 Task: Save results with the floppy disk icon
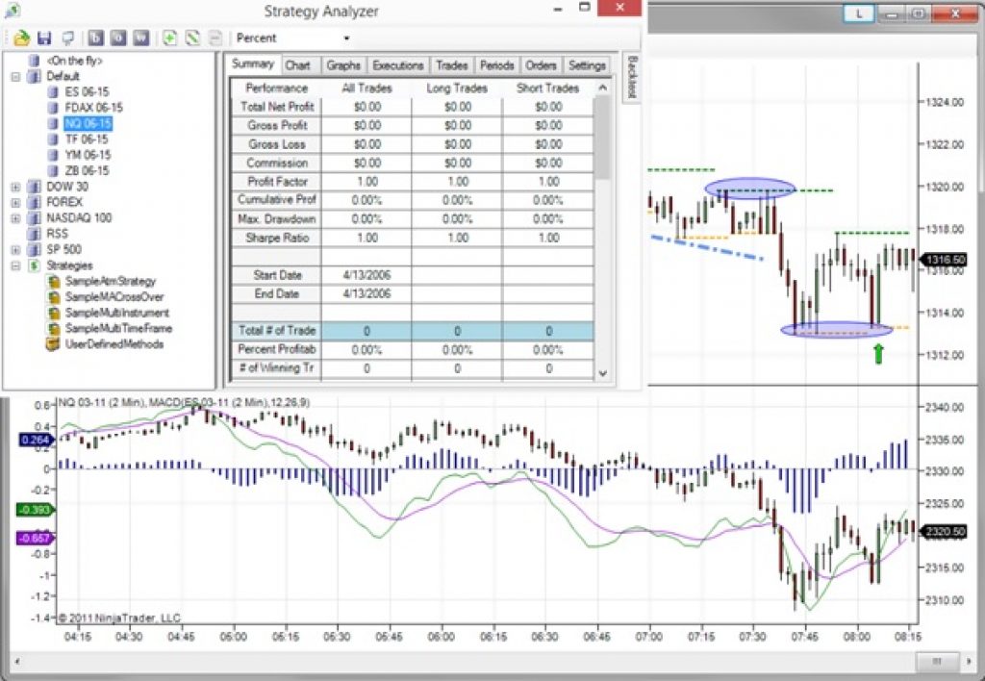pyautogui.click(x=44, y=38)
